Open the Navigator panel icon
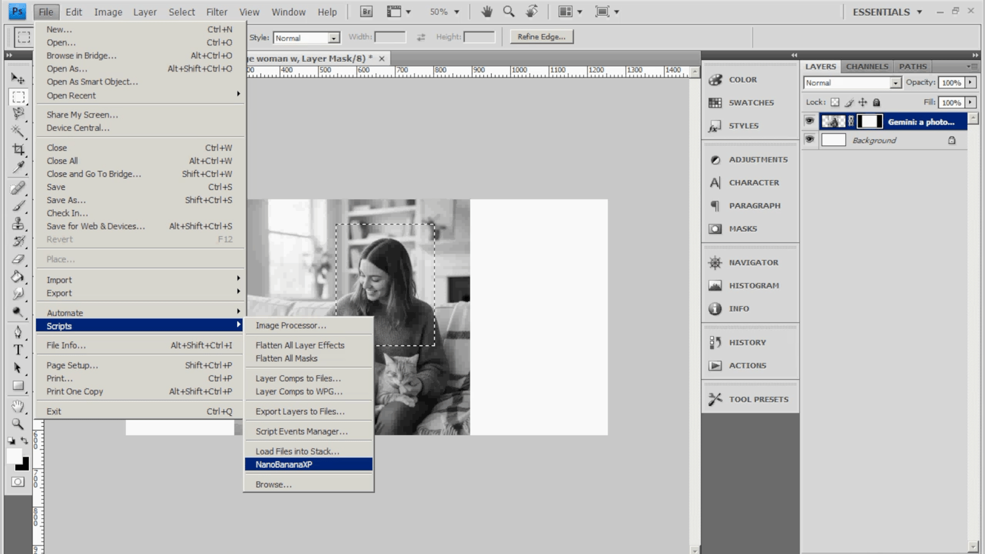 (715, 263)
